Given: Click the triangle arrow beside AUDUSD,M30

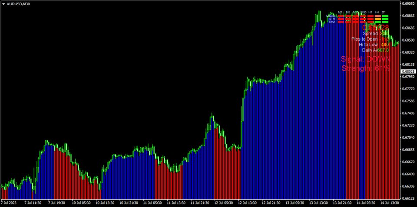Looking at the screenshot, I should pyautogui.click(x=3, y=4).
